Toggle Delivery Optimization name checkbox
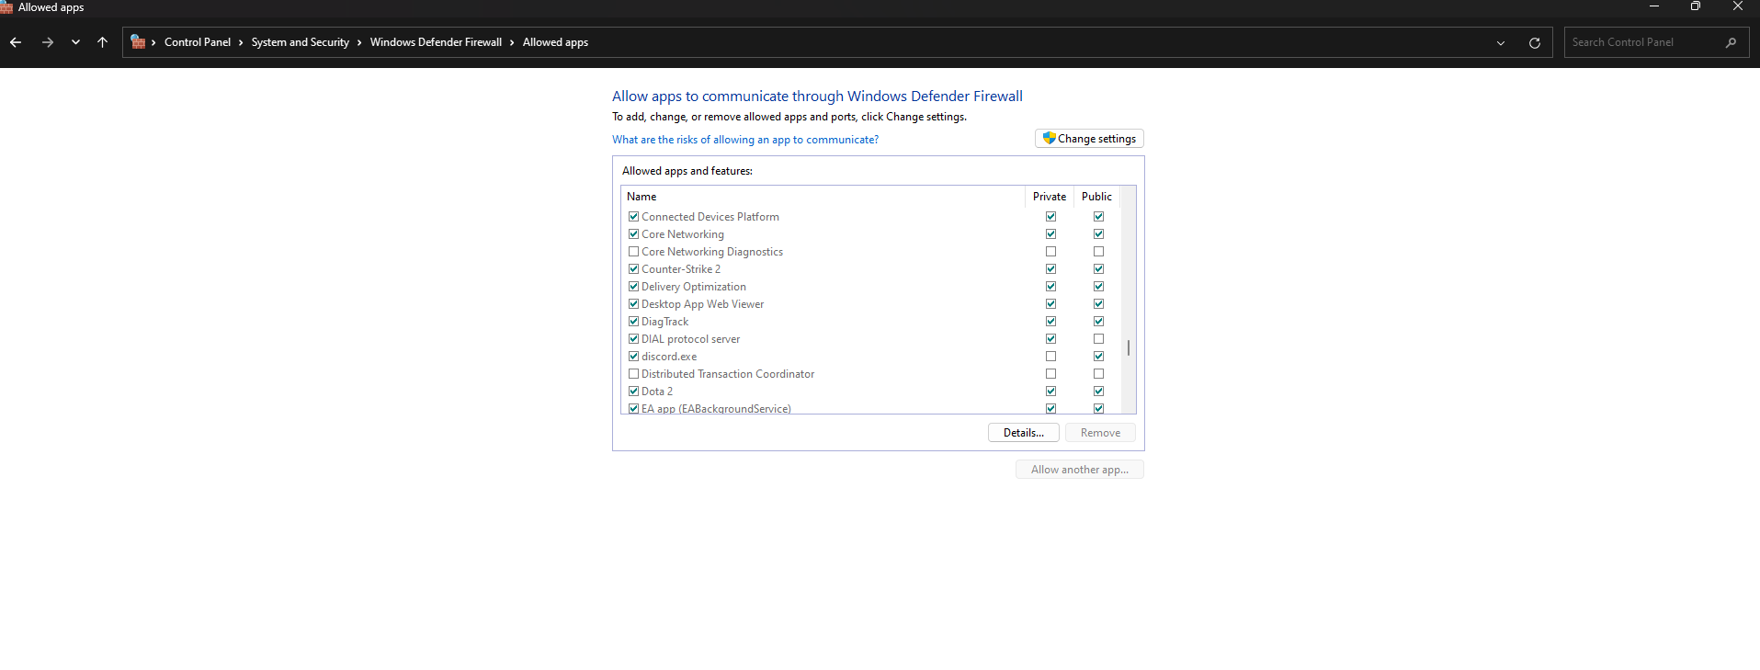The width and height of the screenshot is (1760, 670). 633,287
